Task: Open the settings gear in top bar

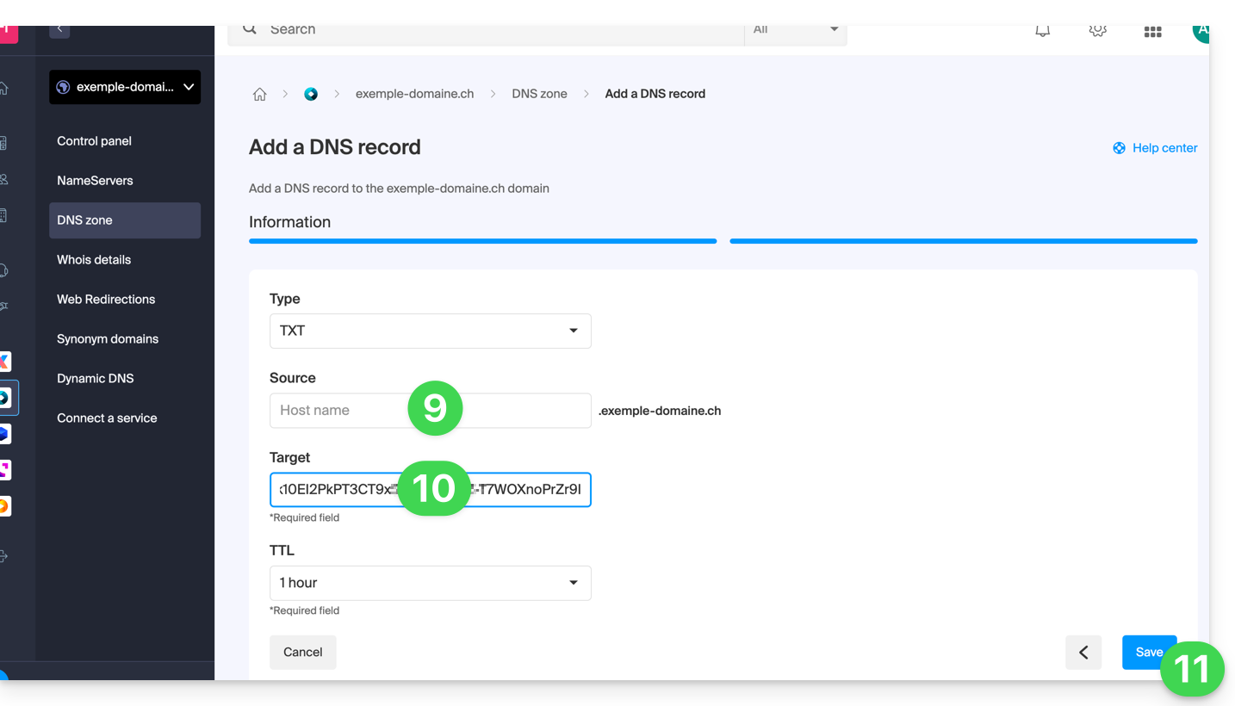Action: tap(1097, 31)
